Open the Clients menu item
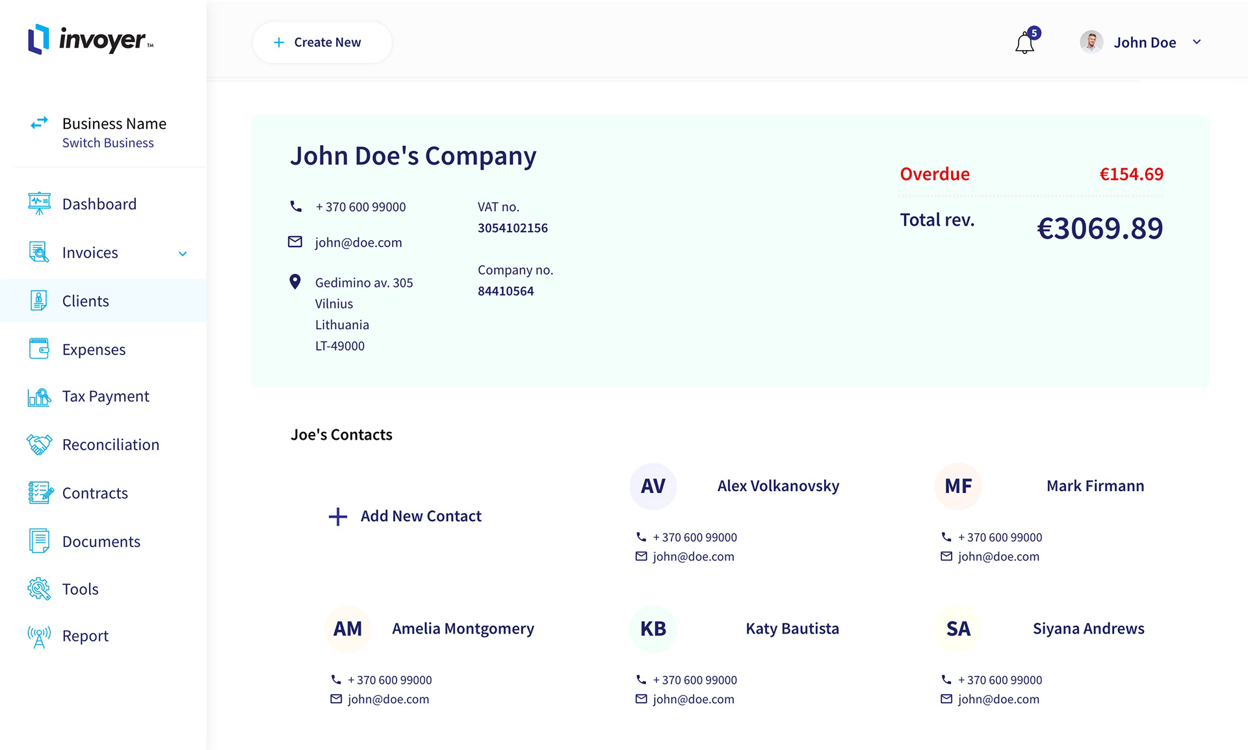The height and width of the screenshot is (750, 1248). pyautogui.click(x=85, y=301)
